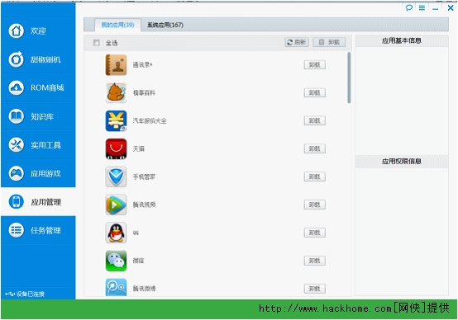Viewport: 458px width, 320px height.
Task: Uninstall the 汽车报价大全 app
Action: [x=315, y=120]
